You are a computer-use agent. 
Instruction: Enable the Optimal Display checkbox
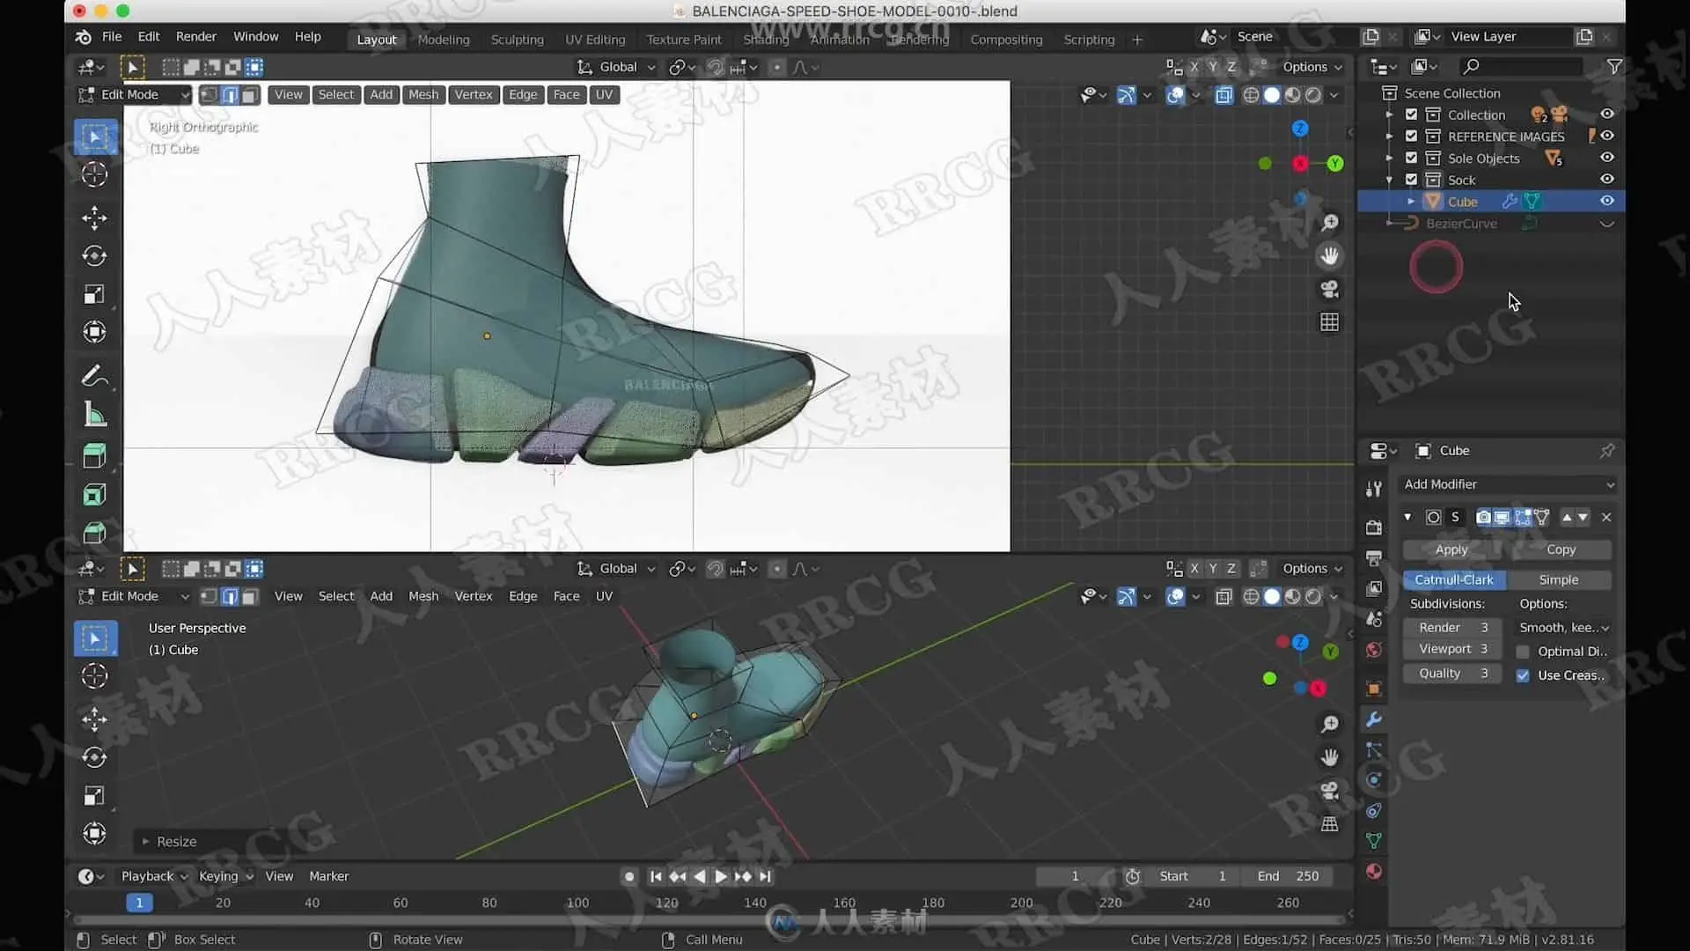coord(1523,652)
